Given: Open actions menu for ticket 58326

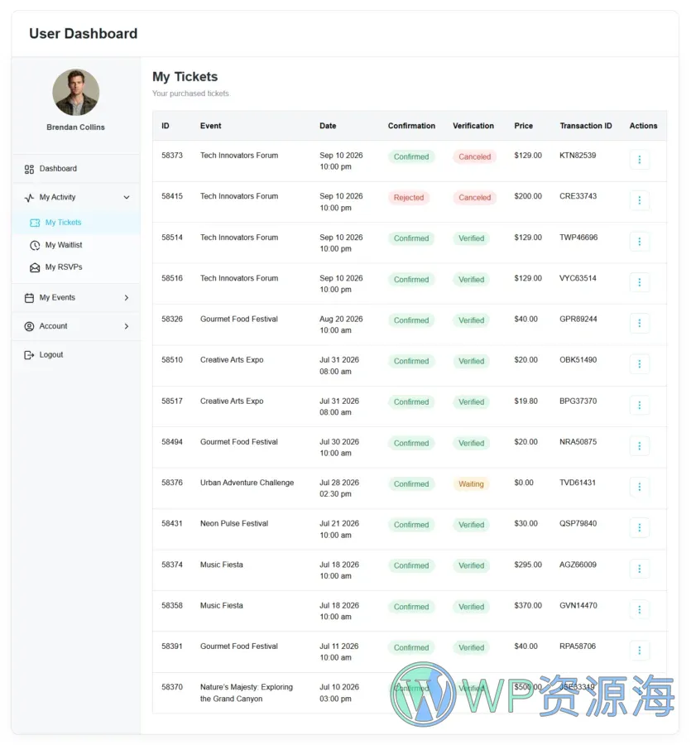Looking at the screenshot, I should pos(639,323).
